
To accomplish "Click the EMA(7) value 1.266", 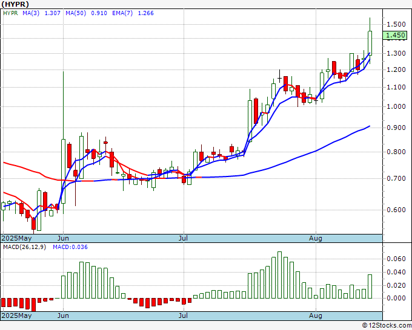I will pos(146,13).
